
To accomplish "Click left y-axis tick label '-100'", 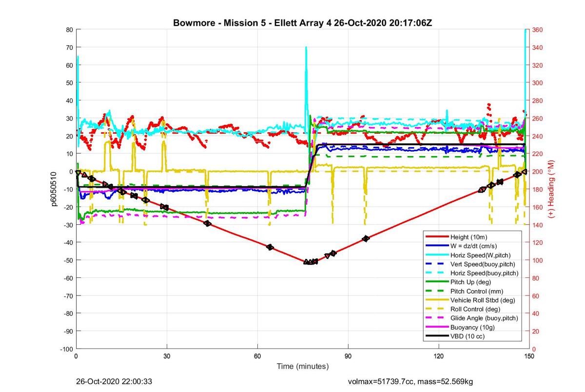I will pyautogui.click(x=67, y=349).
